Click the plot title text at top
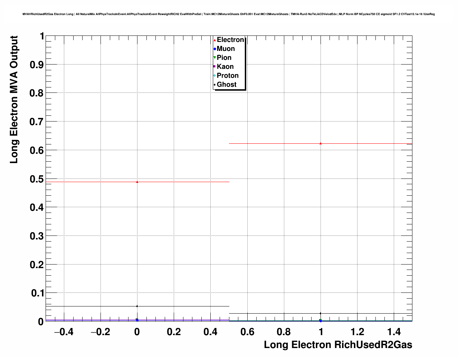 tap(229, 14)
